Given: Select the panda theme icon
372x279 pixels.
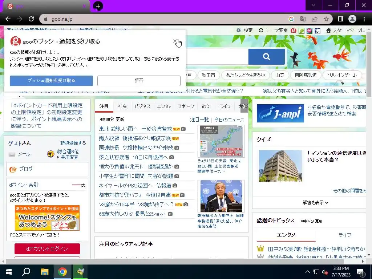Looking at the screenshot, I should click(318, 31).
